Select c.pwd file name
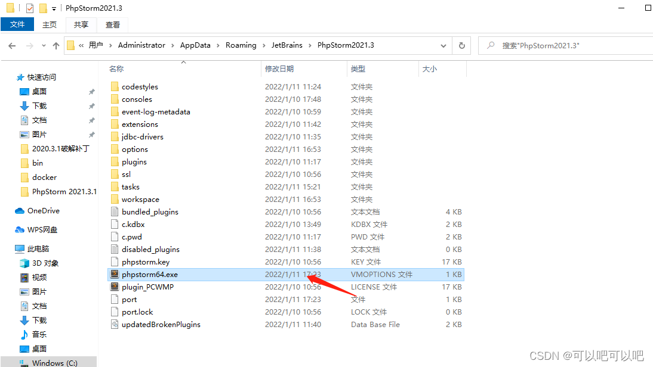 point(131,237)
